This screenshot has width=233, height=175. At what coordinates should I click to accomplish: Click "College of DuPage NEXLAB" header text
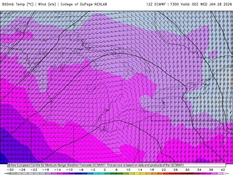[84, 4]
